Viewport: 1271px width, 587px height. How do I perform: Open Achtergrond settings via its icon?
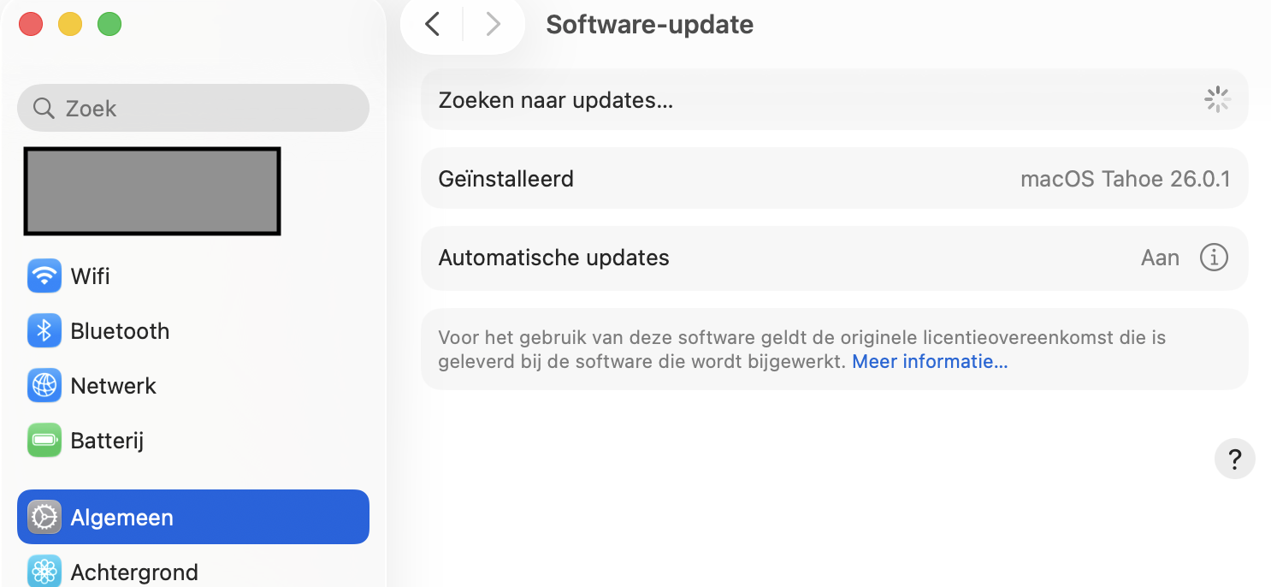point(44,570)
